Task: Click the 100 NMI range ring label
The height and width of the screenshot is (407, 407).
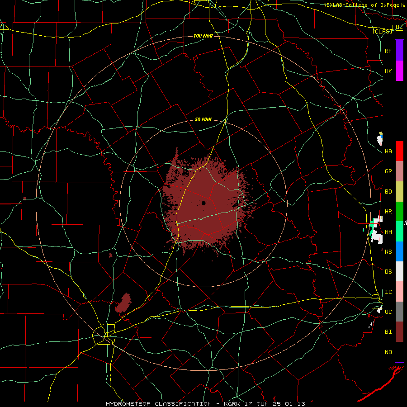Action: coord(203,36)
